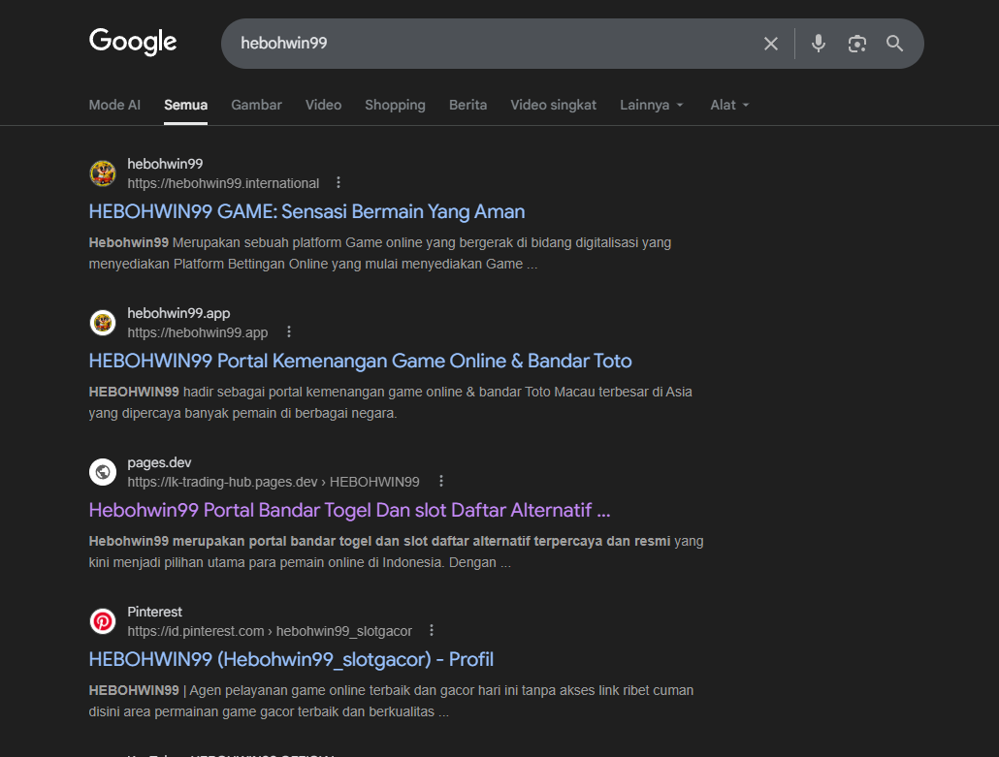The width and height of the screenshot is (999, 757).
Task: Start voice search with microphone icon
Action: coord(819,44)
